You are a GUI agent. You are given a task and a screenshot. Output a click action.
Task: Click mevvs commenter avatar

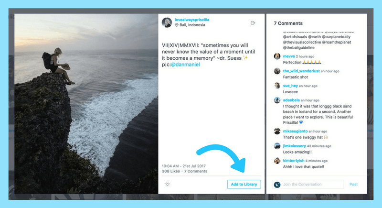click(277, 56)
